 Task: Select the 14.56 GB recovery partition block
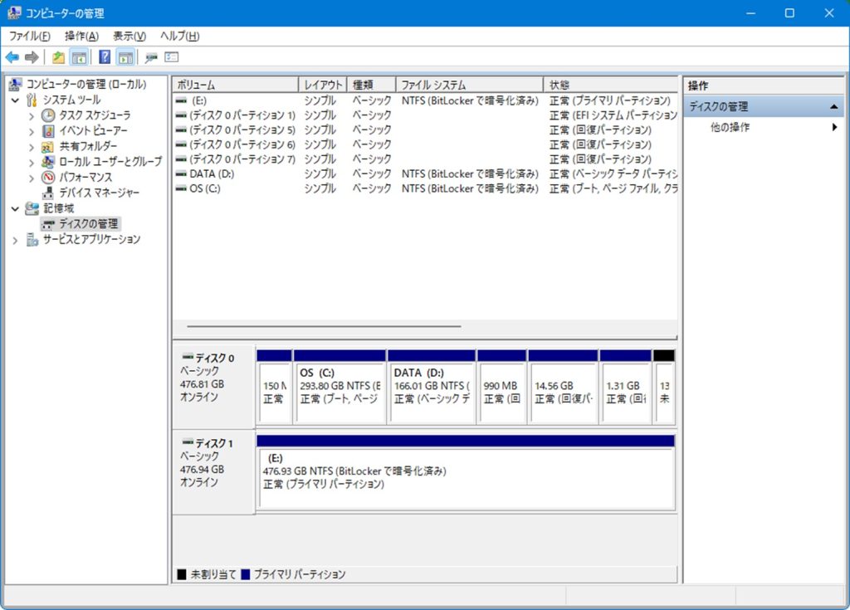point(564,387)
